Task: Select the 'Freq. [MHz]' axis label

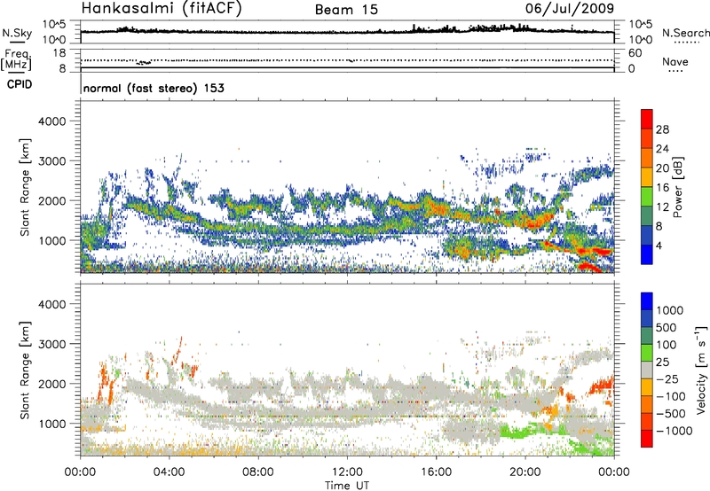Action: click(18, 59)
